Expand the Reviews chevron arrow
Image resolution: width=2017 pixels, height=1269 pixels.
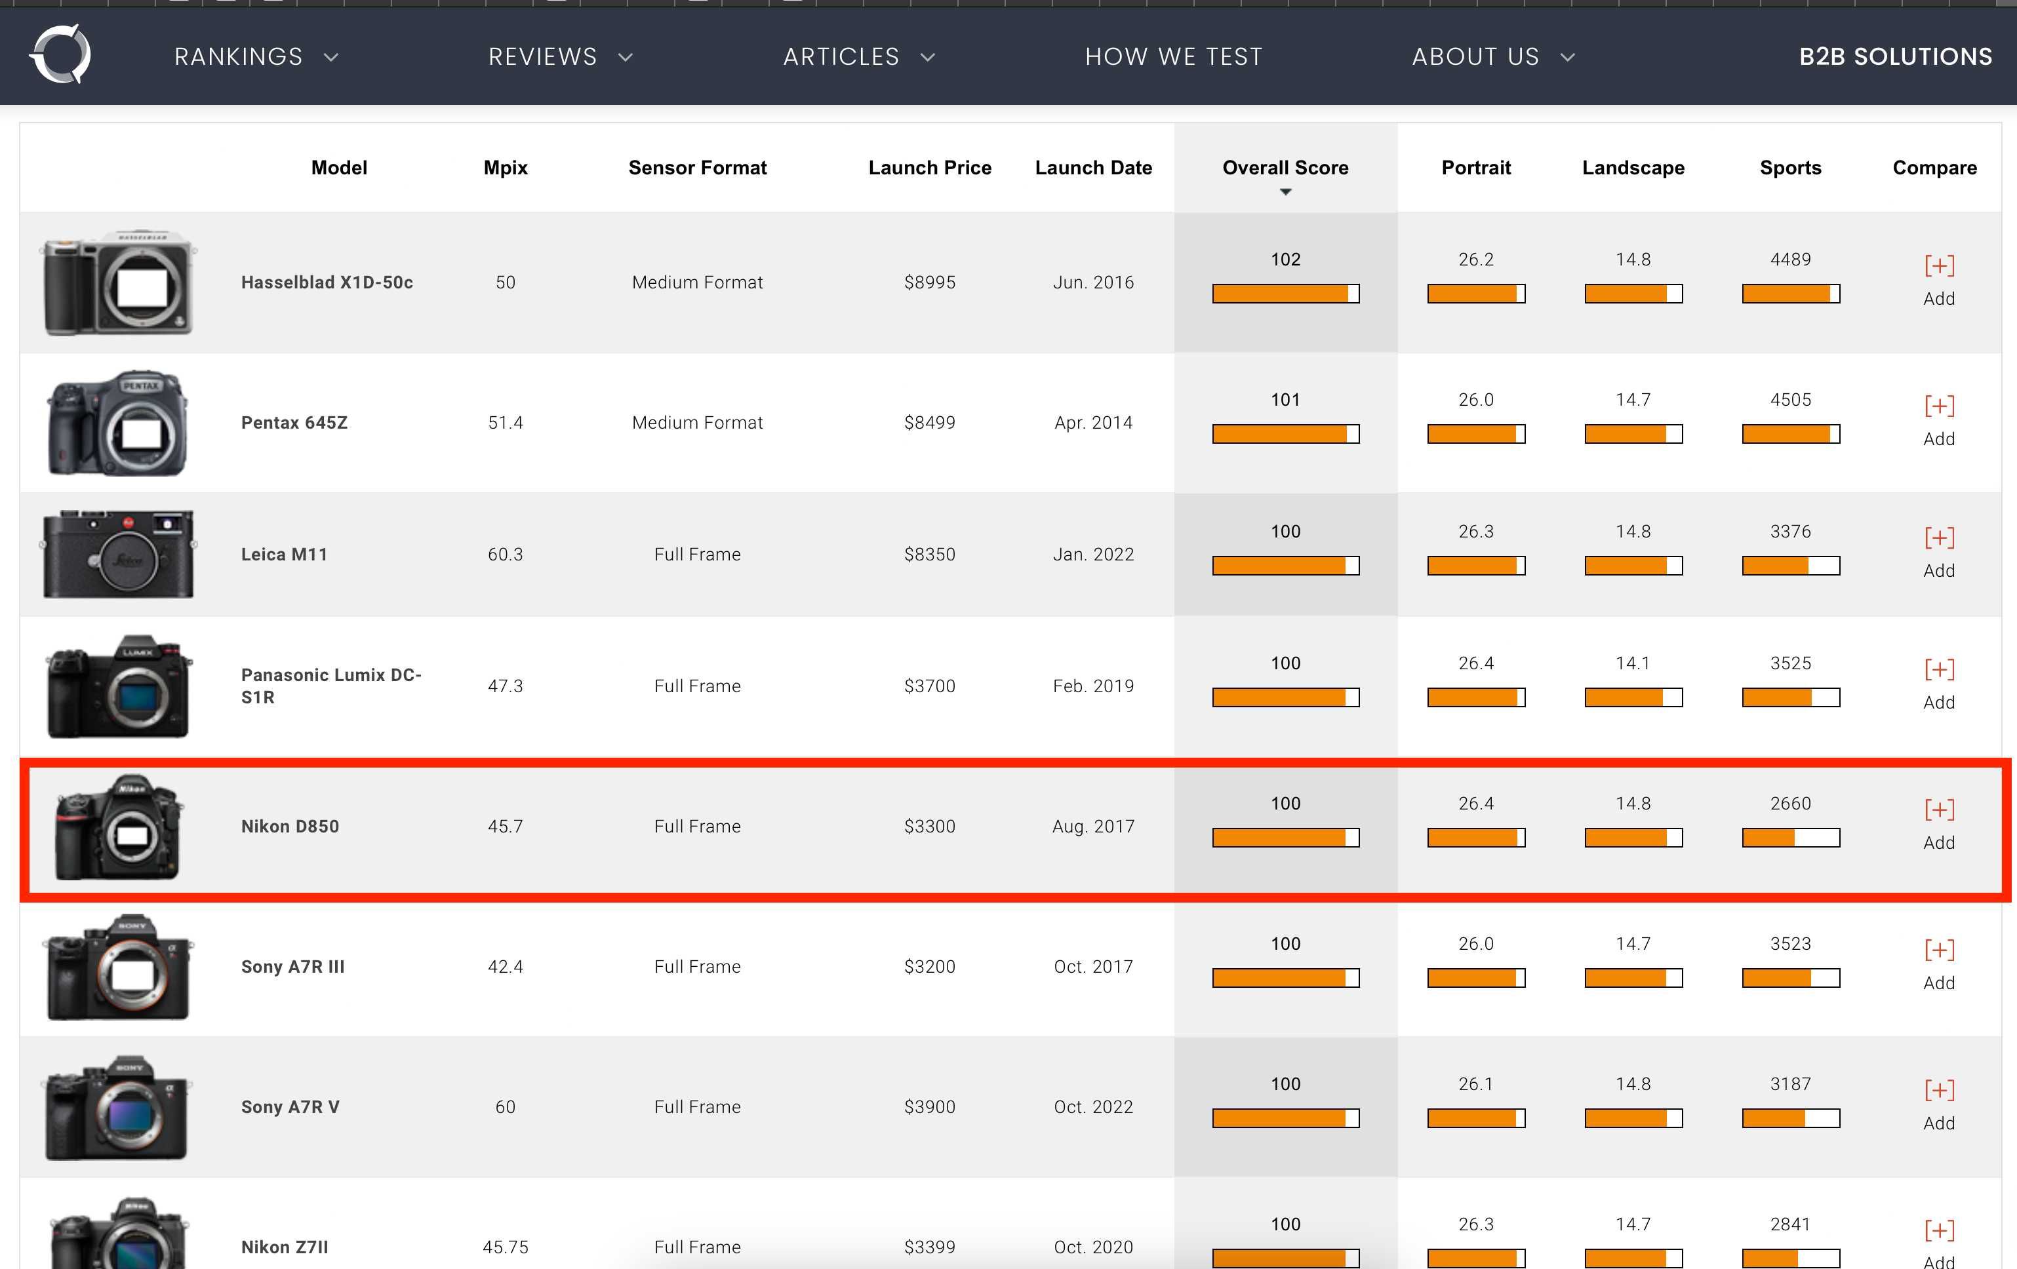point(625,57)
